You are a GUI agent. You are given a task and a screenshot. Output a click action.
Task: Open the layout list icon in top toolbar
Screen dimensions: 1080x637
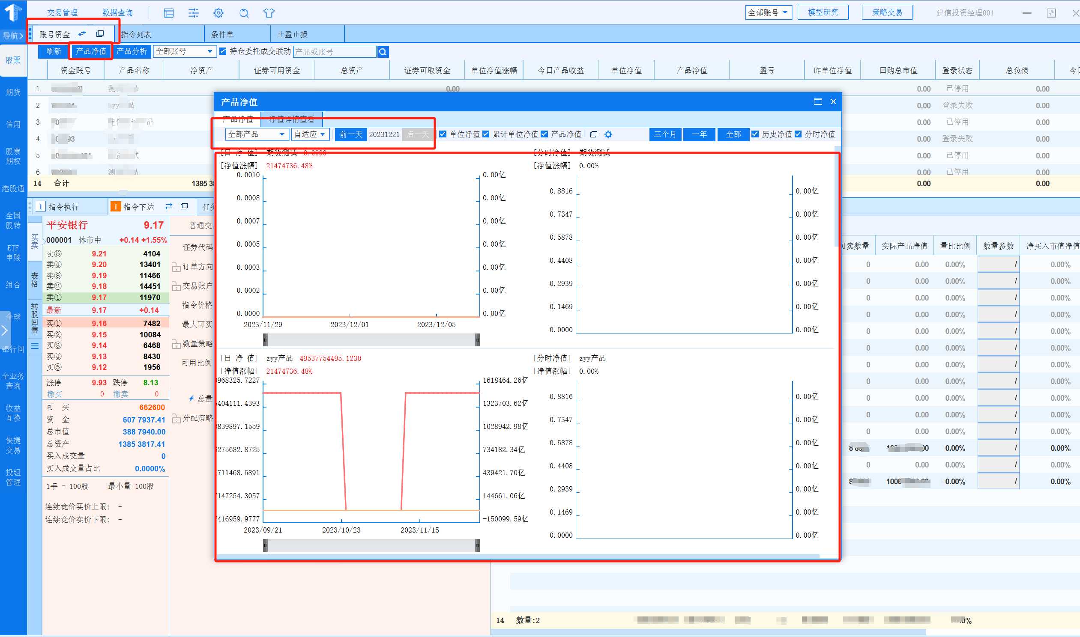[169, 13]
